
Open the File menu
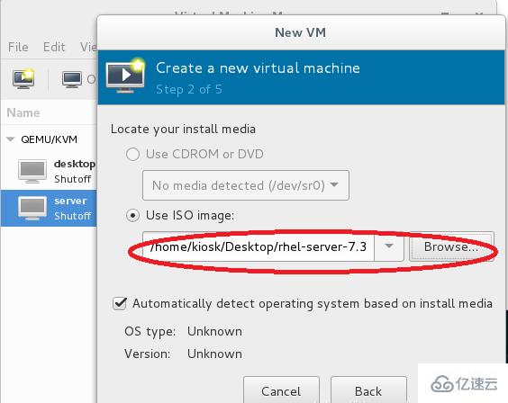pyautogui.click(x=18, y=47)
